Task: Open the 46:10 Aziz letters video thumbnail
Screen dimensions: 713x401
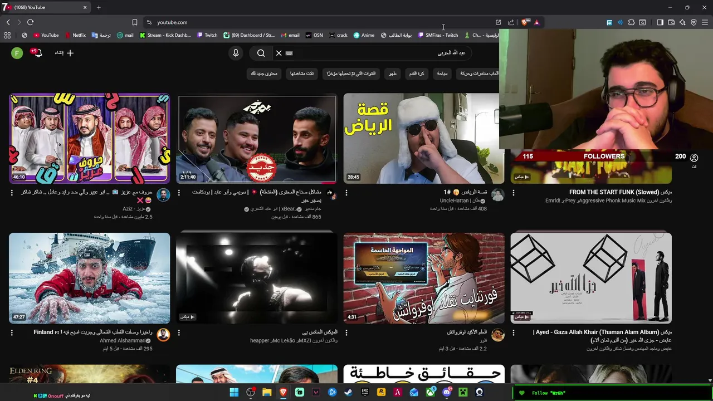Action: pyautogui.click(x=90, y=138)
